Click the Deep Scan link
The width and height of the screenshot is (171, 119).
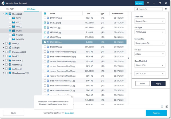70,113
